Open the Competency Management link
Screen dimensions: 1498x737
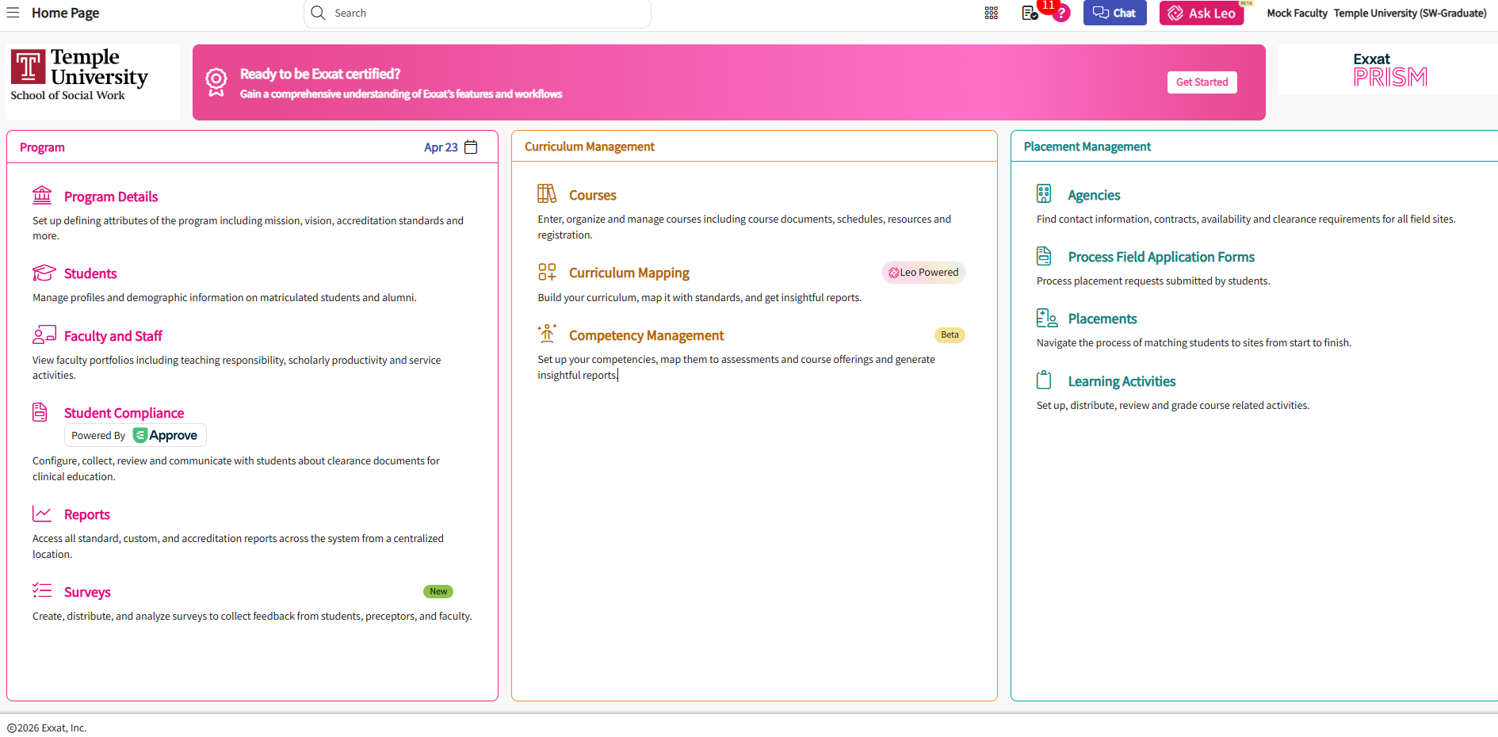647,335
